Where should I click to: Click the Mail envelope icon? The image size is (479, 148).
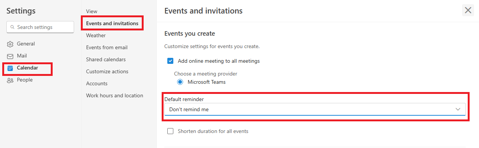pyautogui.click(x=10, y=56)
